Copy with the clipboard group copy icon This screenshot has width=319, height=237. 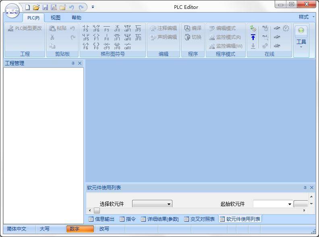(x=52, y=46)
